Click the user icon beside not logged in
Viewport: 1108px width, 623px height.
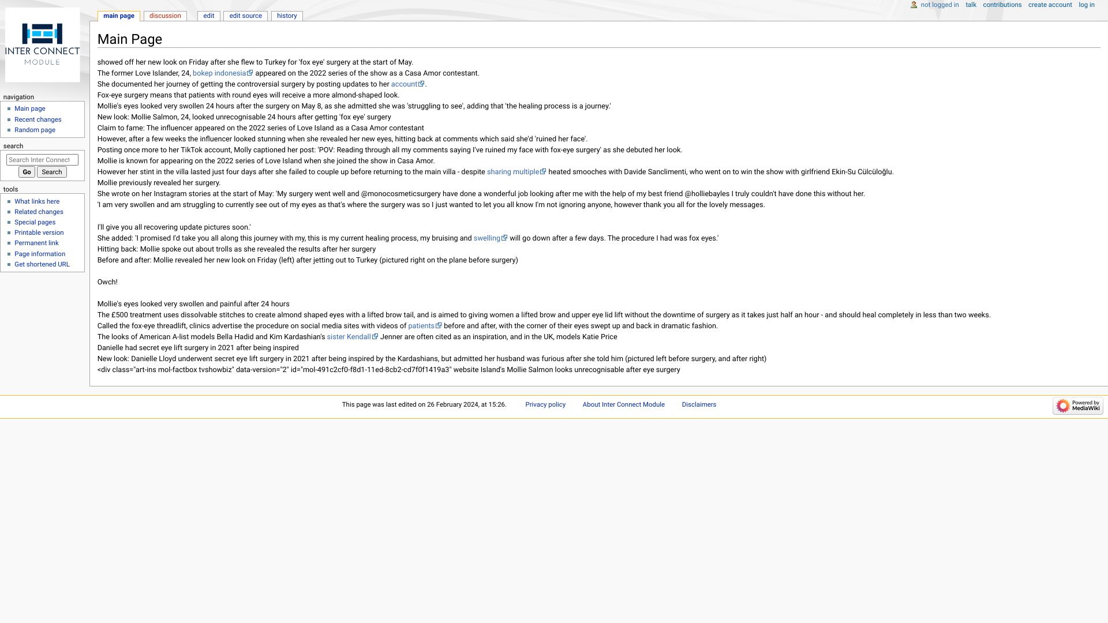pyautogui.click(x=914, y=5)
